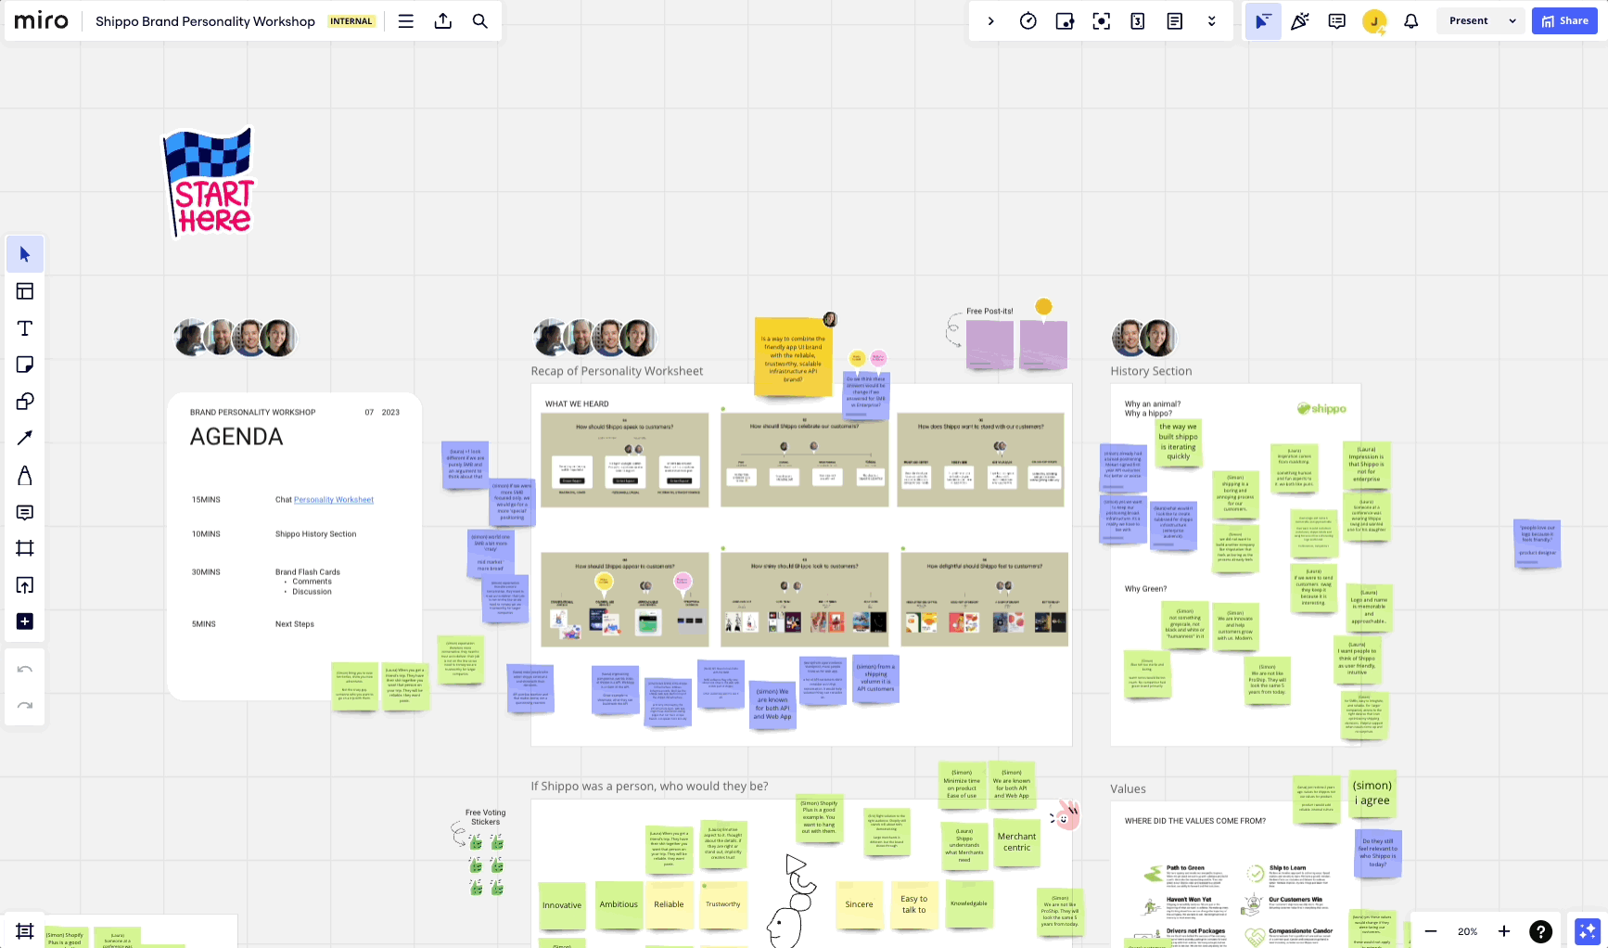The width and height of the screenshot is (1608, 948).
Task: Click the INTERNAL badge
Action: click(351, 21)
